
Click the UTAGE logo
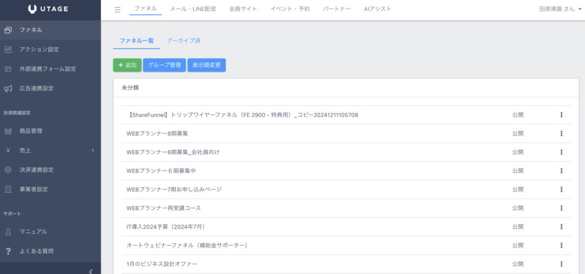(48, 10)
